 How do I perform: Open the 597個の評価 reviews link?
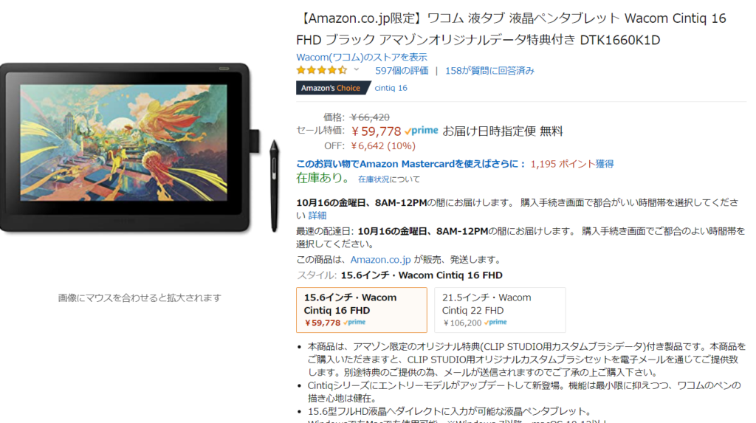tap(402, 70)
